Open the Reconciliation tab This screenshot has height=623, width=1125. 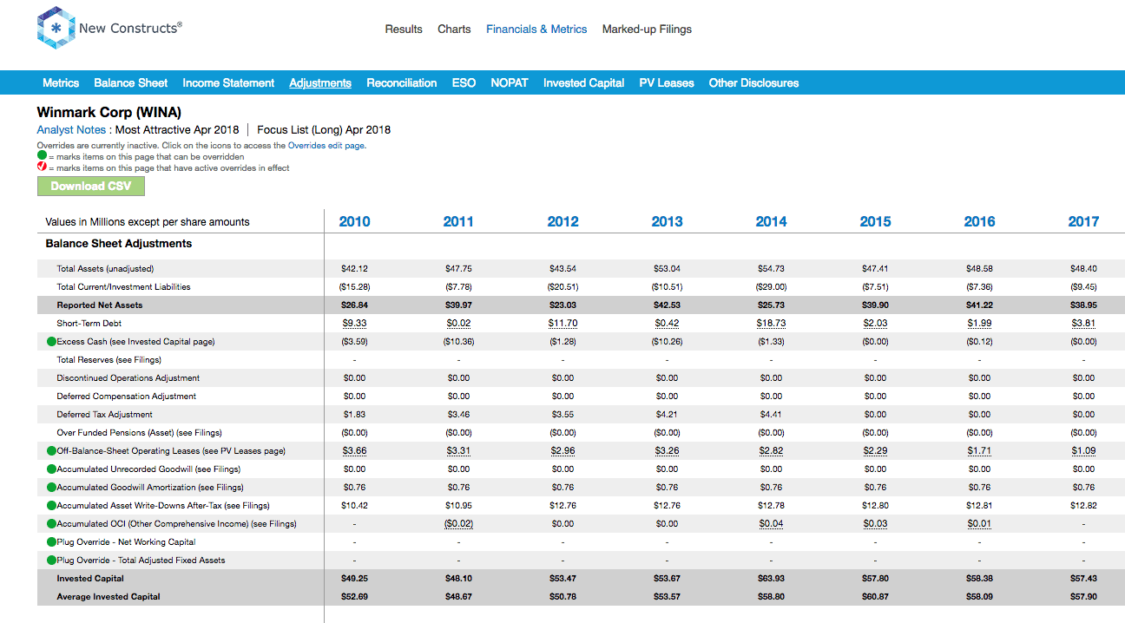402,83
